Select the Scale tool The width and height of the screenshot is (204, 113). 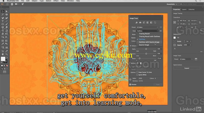7,31
